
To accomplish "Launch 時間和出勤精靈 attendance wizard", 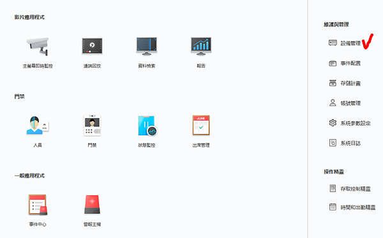I will click(352, 207).
